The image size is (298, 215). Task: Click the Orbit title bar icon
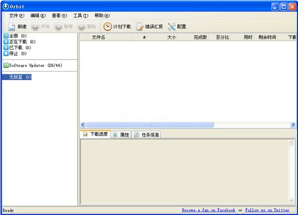click(5, 6)
